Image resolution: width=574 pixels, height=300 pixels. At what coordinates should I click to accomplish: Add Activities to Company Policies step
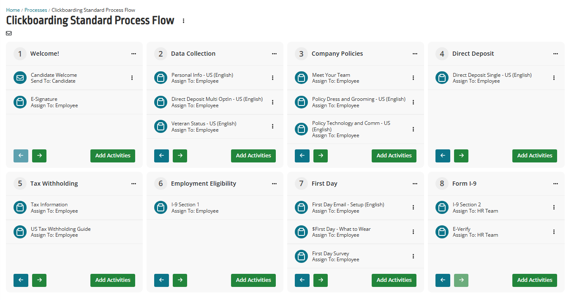(x=394, y=156)
